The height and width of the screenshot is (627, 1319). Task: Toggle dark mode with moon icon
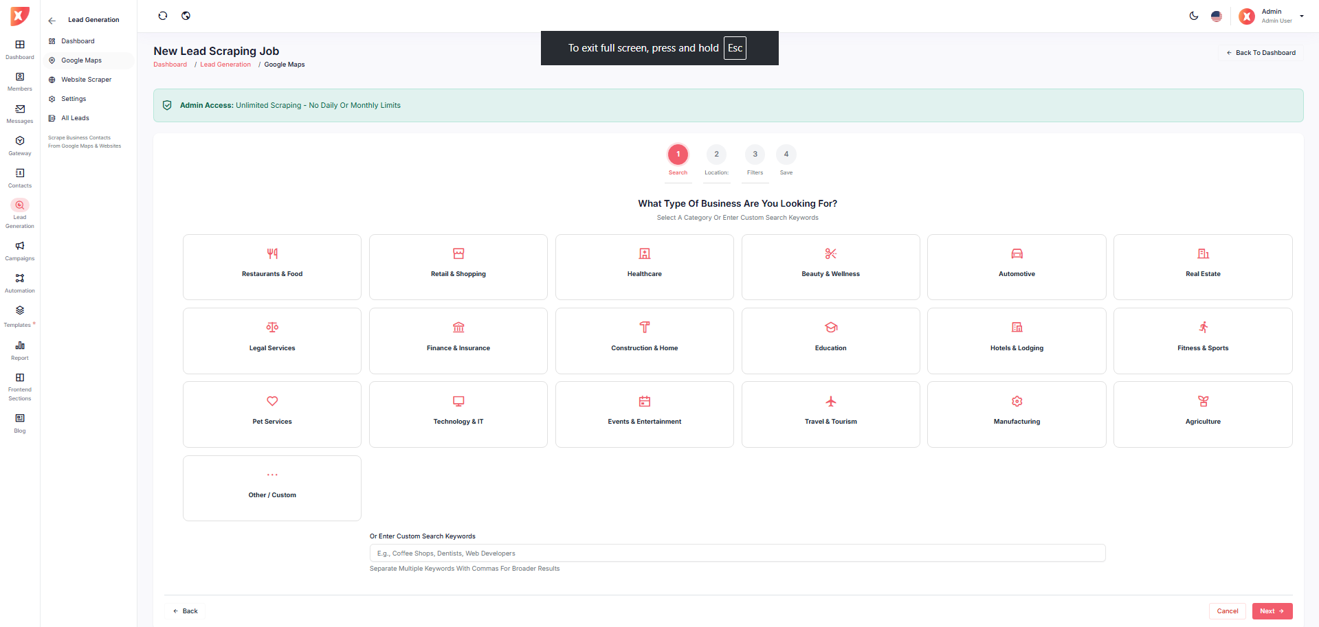pos(1194,16)
